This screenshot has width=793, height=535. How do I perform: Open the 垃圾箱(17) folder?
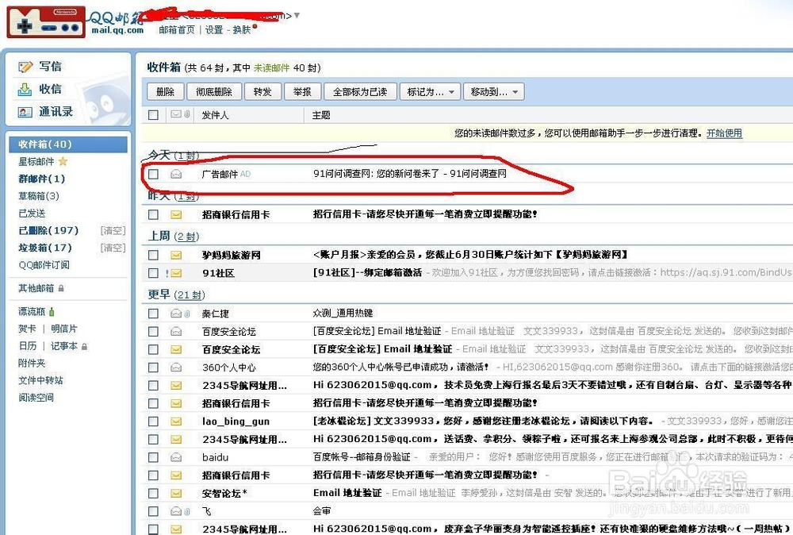click(45, 248)
